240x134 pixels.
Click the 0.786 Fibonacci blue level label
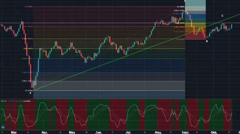27,72
